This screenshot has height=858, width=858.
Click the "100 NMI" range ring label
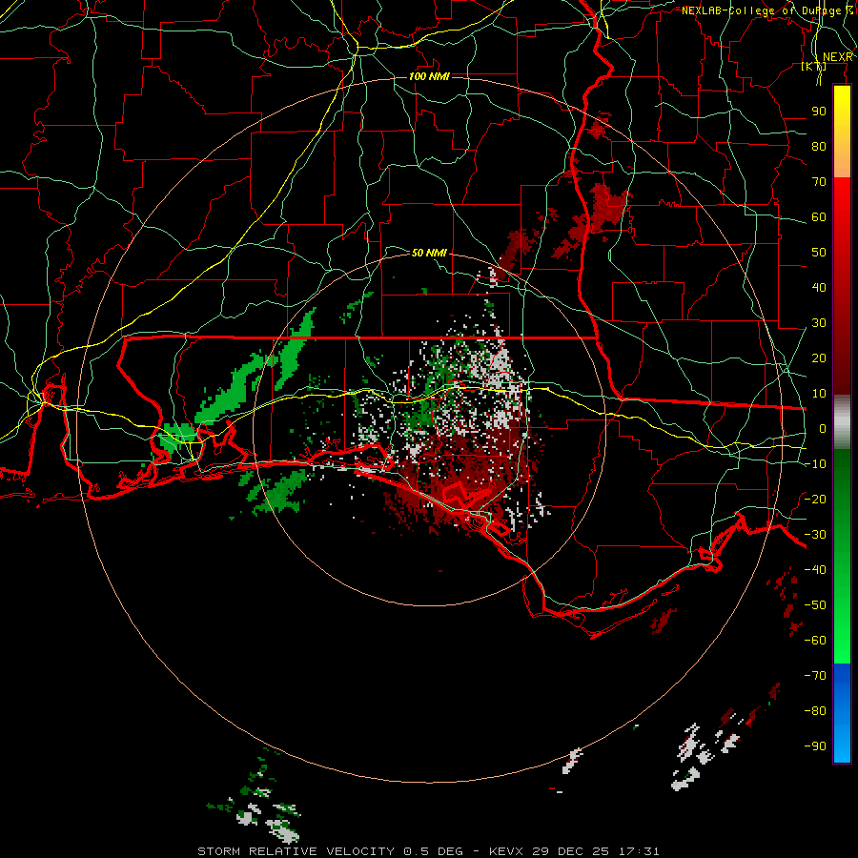click(x=430, y=76)
